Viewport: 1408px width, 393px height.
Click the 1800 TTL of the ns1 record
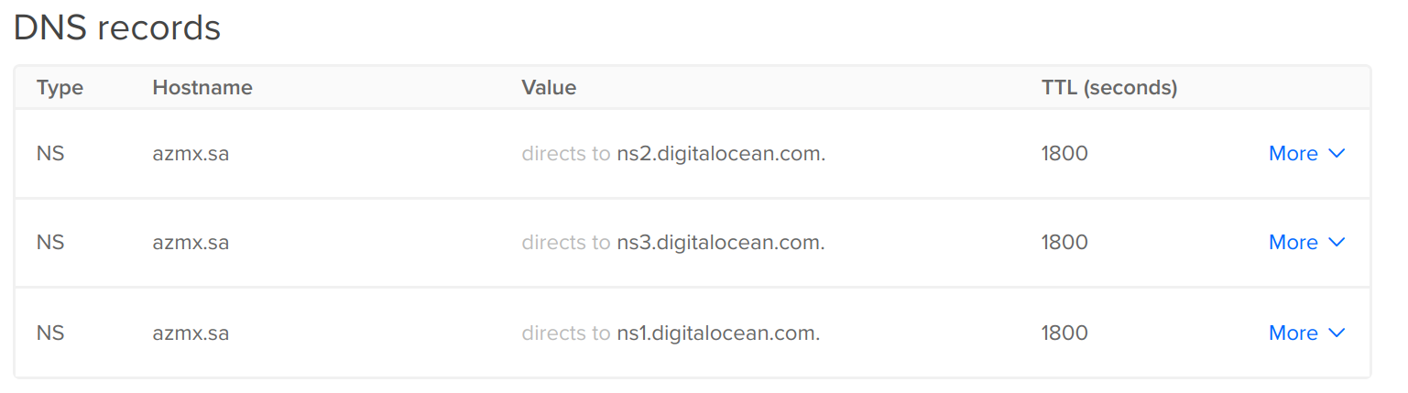(x=1064, y=333)
